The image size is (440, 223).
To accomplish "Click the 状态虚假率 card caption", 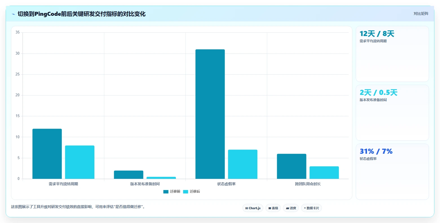I will [x=368, y=159].
